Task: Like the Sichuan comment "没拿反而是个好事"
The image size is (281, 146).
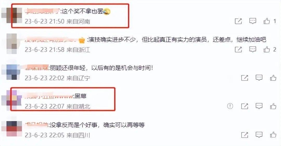Action: pyautogui.click(x=273, y=135)
